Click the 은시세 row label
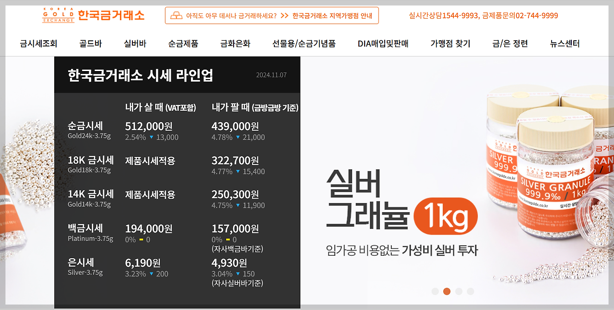This screenshot has height=310, width=614. click(x=81, y=262)
